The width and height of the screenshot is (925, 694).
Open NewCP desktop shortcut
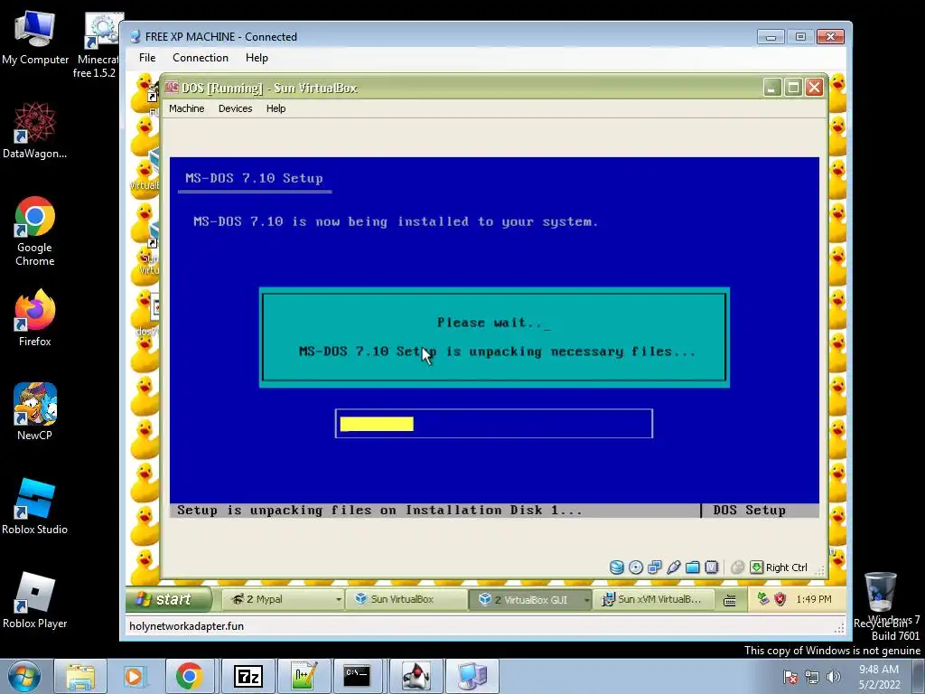click(35, 412)
